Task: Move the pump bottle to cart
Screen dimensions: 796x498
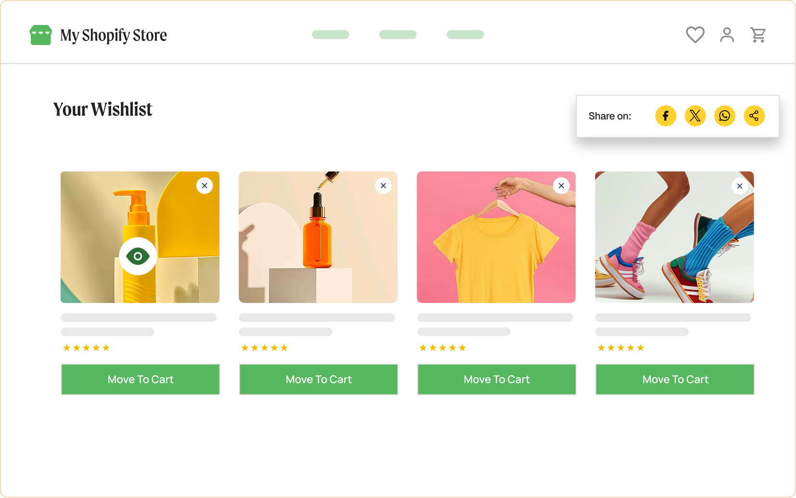Action: (140, 379)
